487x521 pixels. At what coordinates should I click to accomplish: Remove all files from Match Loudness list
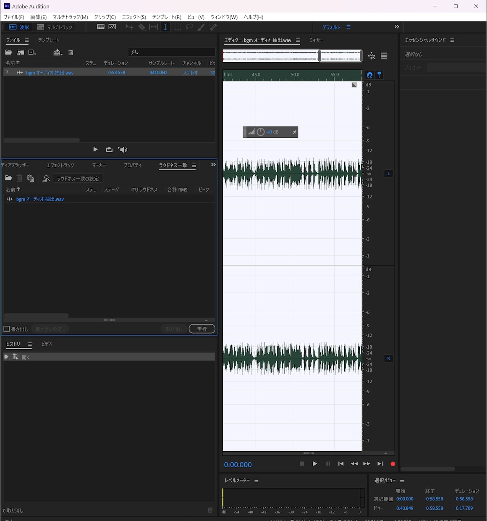pos(31,178)
